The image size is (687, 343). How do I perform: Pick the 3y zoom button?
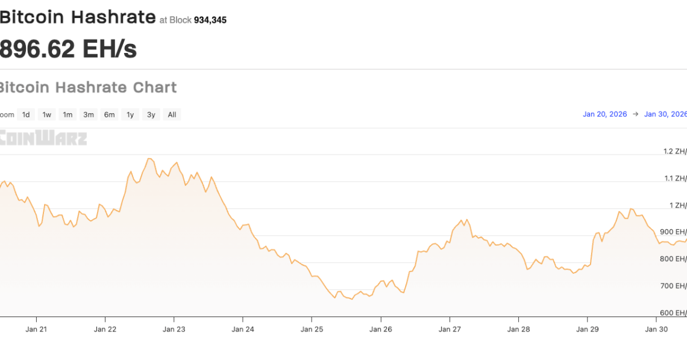coord(151,115)
